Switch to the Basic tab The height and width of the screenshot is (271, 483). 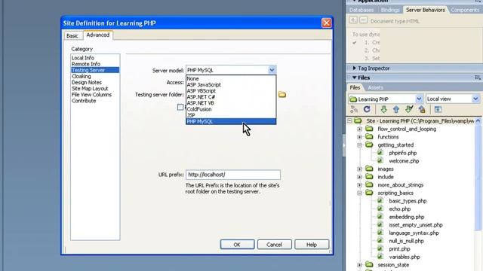point(72,35)
